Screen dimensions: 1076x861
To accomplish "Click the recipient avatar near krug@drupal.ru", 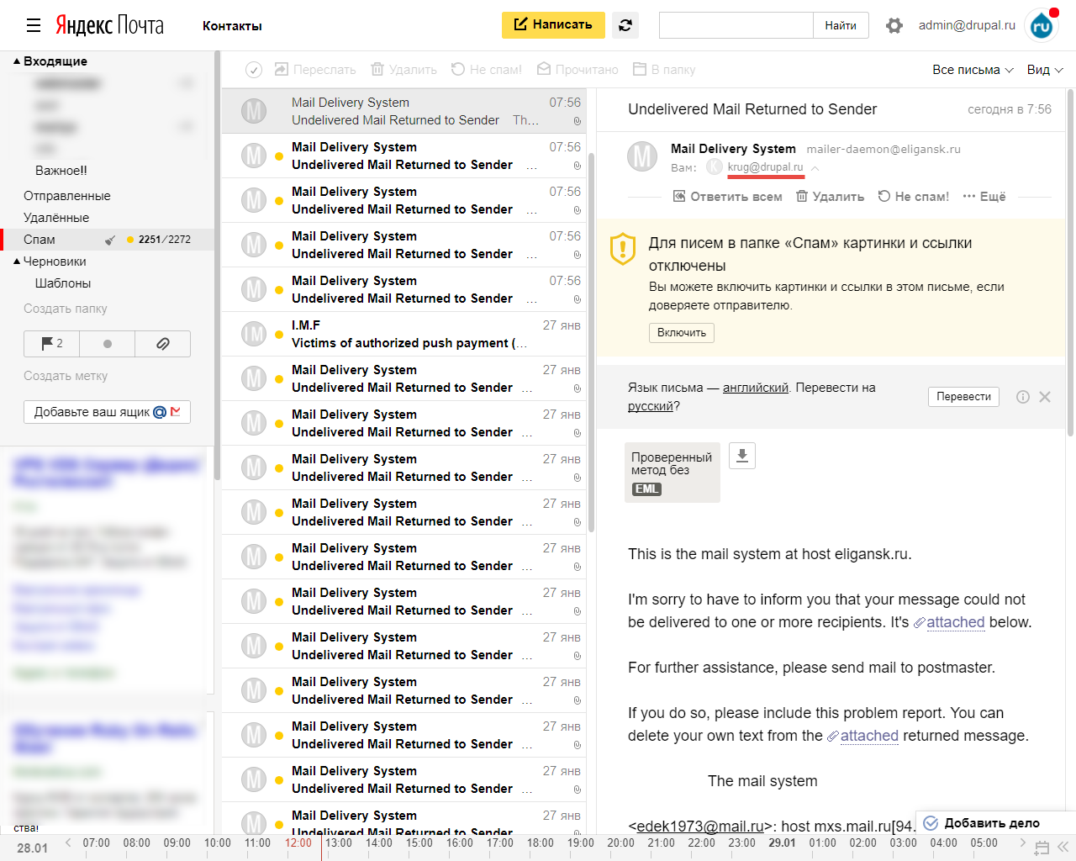I will point(715,166).
